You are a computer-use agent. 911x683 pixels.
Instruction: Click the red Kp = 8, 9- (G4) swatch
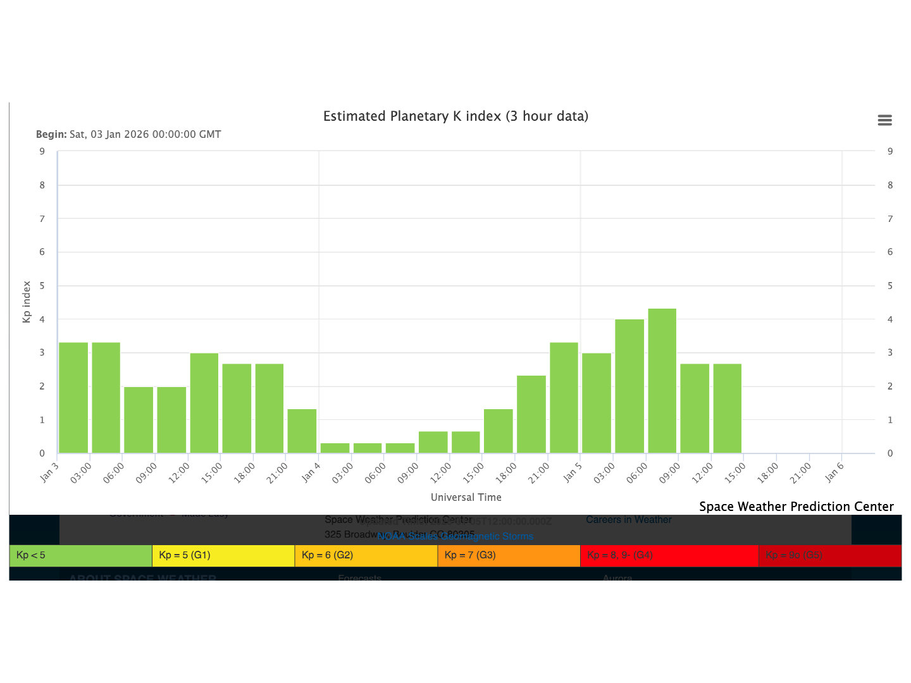[x=669, y=555]
